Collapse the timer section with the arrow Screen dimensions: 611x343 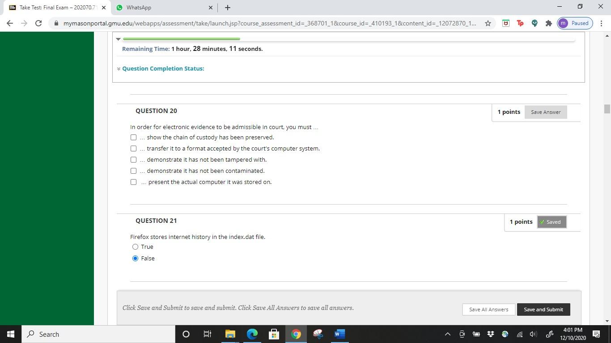point(118,39)
